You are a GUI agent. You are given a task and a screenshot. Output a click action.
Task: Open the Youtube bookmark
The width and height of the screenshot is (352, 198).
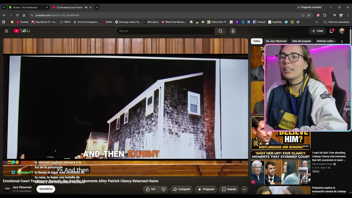(x=22, y=22)
